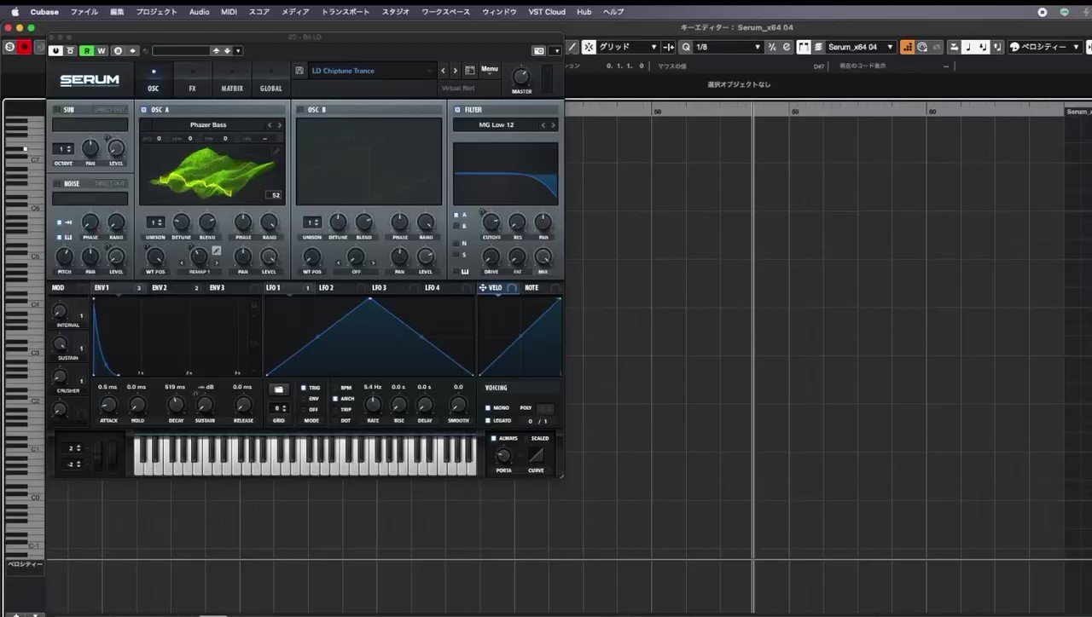Select next wavetable arrow in OSC A
The image size is (1092, 617).
(280, 125)
